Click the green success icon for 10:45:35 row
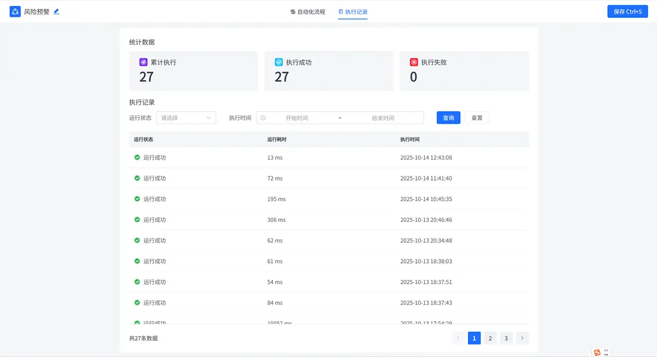The height and width of the screenshot is (357, 657). 137,199
